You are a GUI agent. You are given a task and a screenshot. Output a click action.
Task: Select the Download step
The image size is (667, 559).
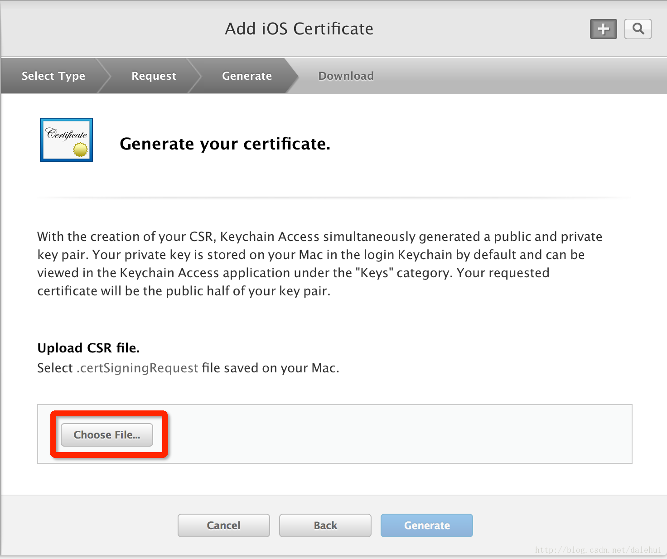(346, 76)
